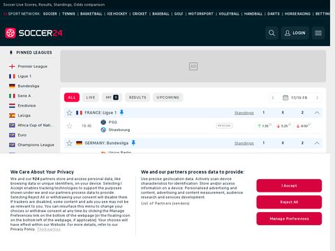
Task: Click the Netherlands flag icon
Action: tap(12, 105)
